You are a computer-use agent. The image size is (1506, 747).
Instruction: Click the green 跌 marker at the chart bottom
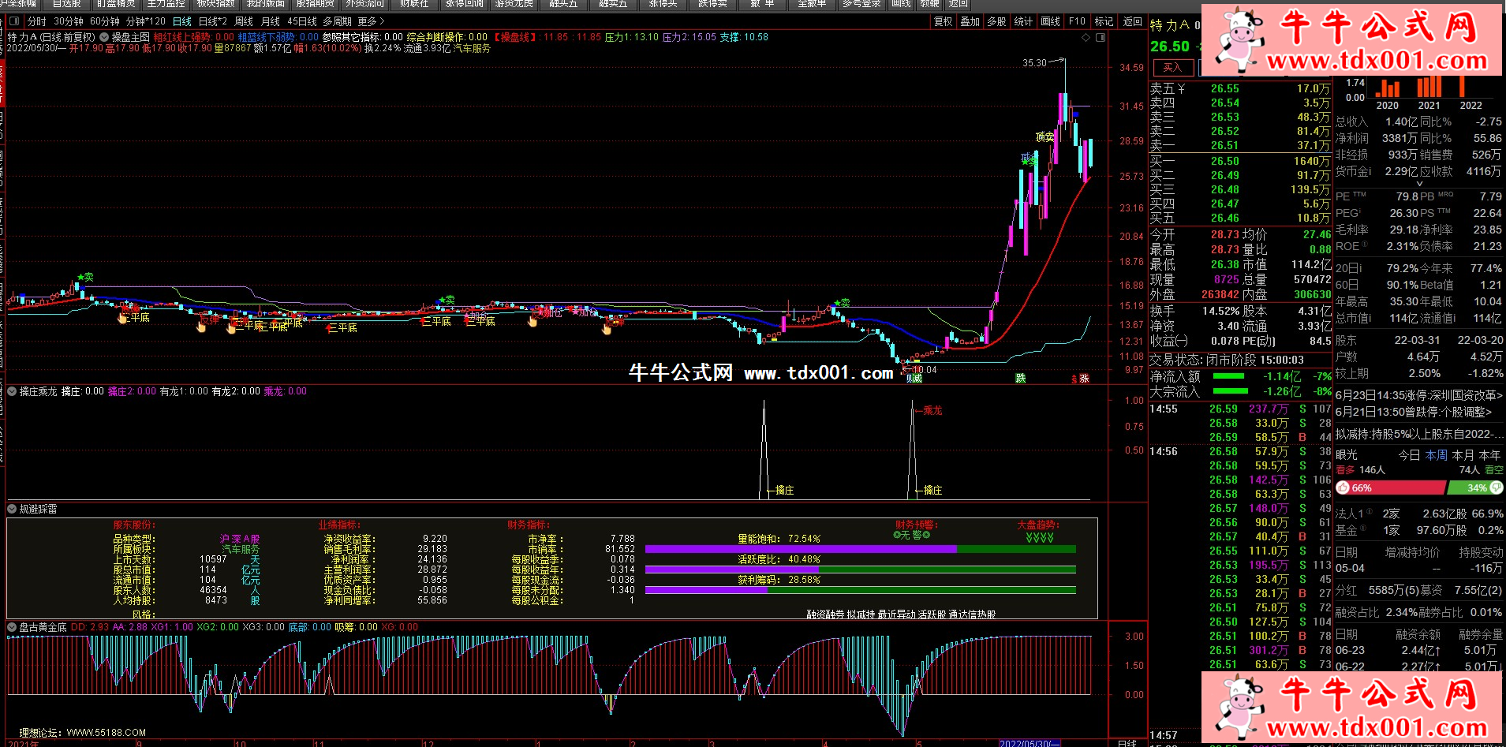coord(1020,379)
